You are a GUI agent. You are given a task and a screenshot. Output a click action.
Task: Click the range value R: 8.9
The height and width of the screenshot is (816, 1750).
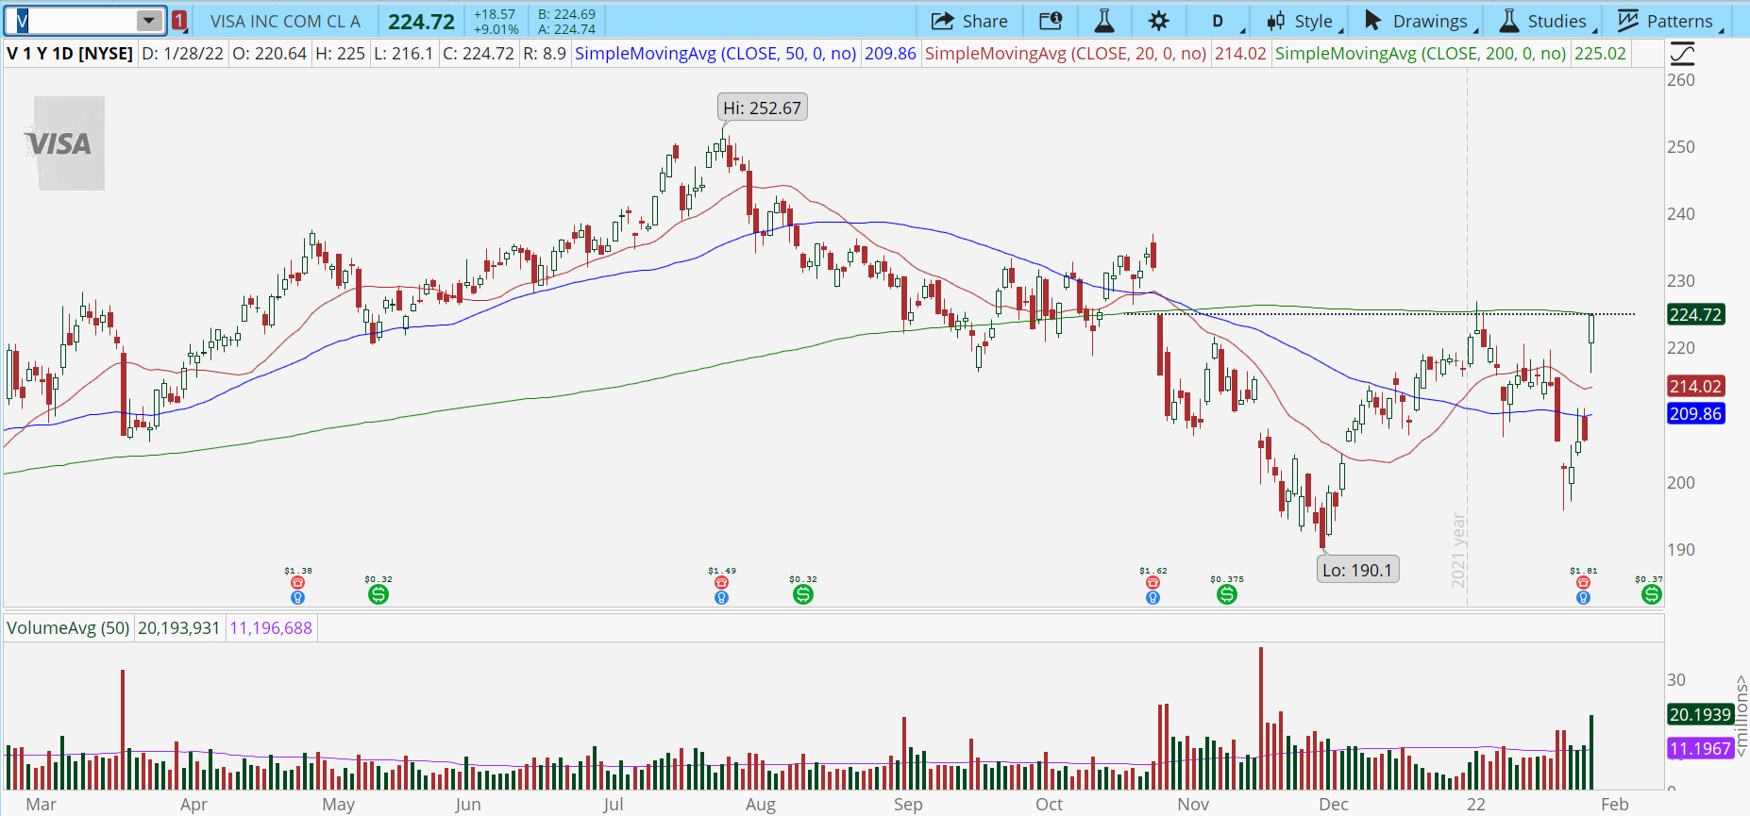[545, 54]
